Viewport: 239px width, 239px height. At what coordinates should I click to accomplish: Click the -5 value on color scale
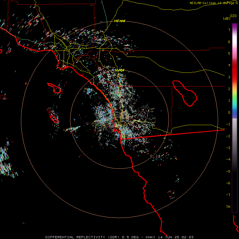pyautogui.click(x=228, y=172)
